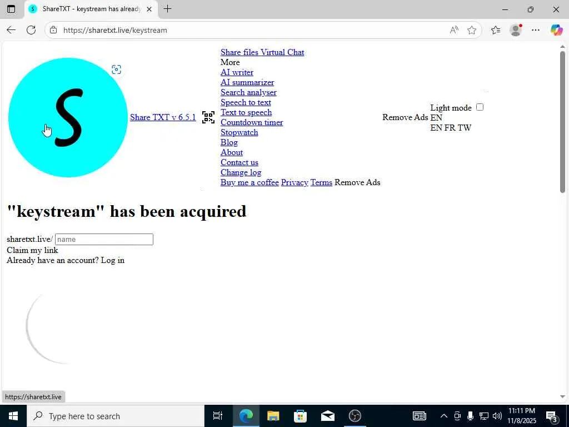569x427 pixels.
Task: Click the QR code icon beside Share TXT
Action: tap(208, 117)
